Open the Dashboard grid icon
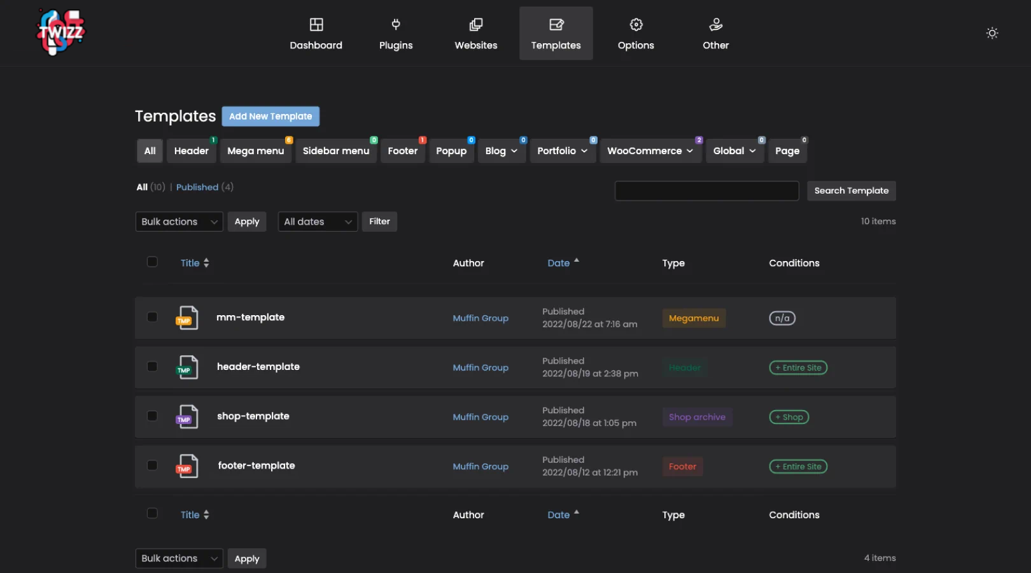This screenshot has width=1031, height=573. point(316,25)
